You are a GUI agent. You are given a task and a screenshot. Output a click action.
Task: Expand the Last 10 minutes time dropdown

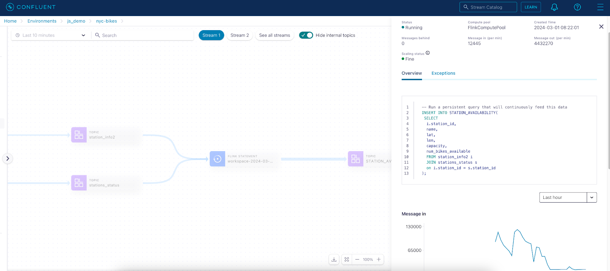(x=51, y=35)
